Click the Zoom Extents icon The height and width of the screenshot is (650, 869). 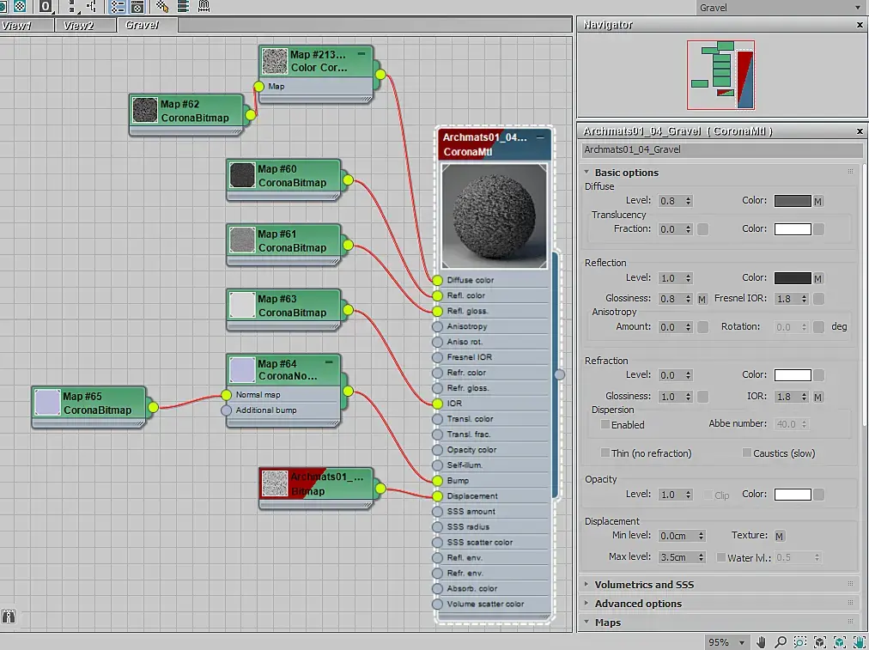coord(820,641)
